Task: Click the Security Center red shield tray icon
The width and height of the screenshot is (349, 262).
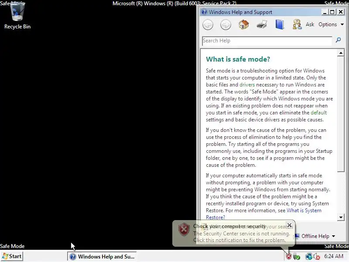Action: (289, 256)
